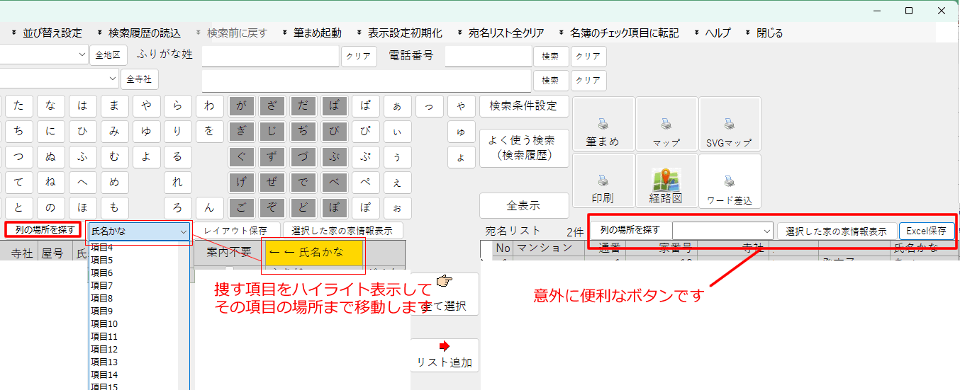Click the Excel保存 button
This screenshot has height=390, width=960.
point(926,231)
